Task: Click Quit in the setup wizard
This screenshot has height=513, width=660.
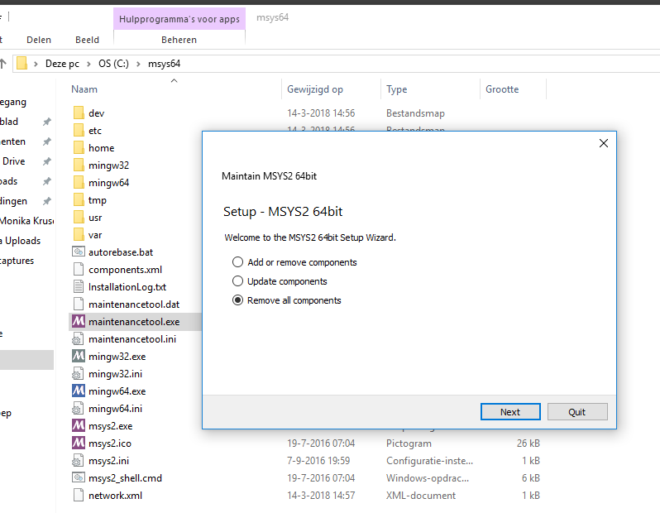Action: click(x=577, y=411)
